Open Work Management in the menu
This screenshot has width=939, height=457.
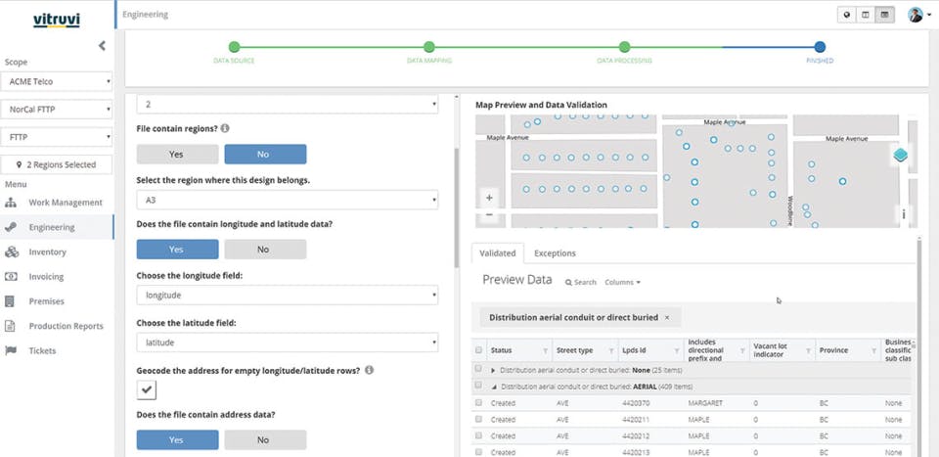[66, 203]
